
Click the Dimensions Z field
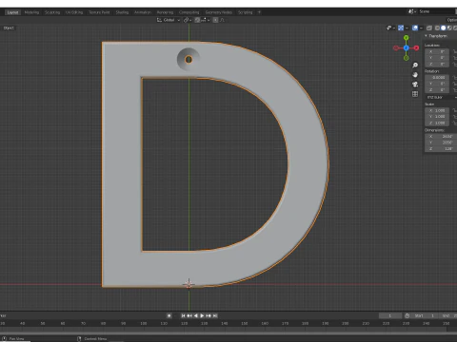tap(441, 148)
